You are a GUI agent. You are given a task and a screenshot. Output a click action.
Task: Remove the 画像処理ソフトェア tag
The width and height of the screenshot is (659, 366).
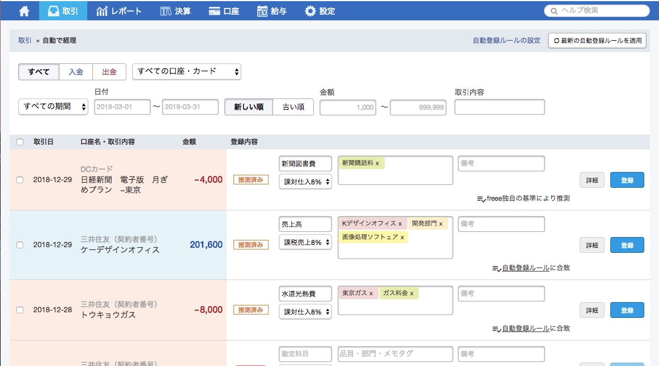[402, 237]
